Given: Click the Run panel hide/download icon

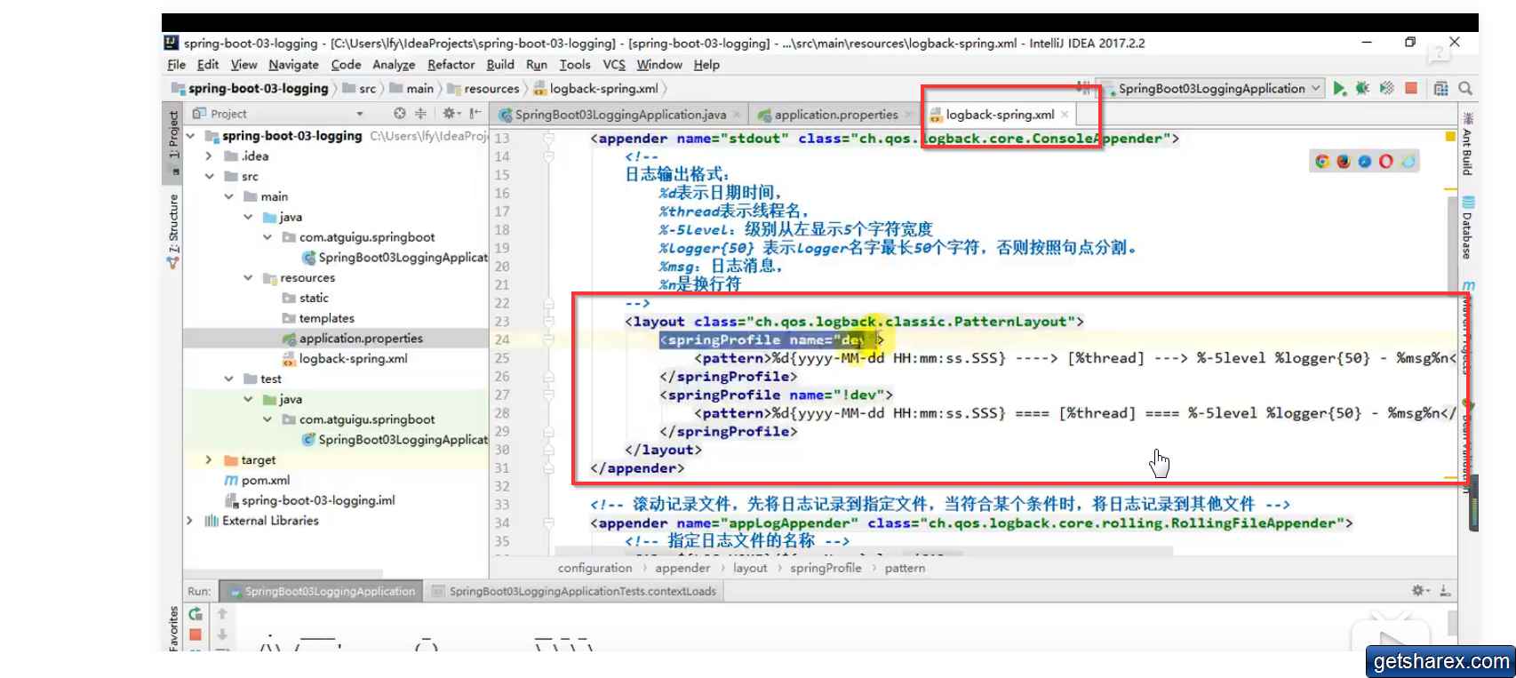Looking at the screenshot, I should [x=1445, y=591].
